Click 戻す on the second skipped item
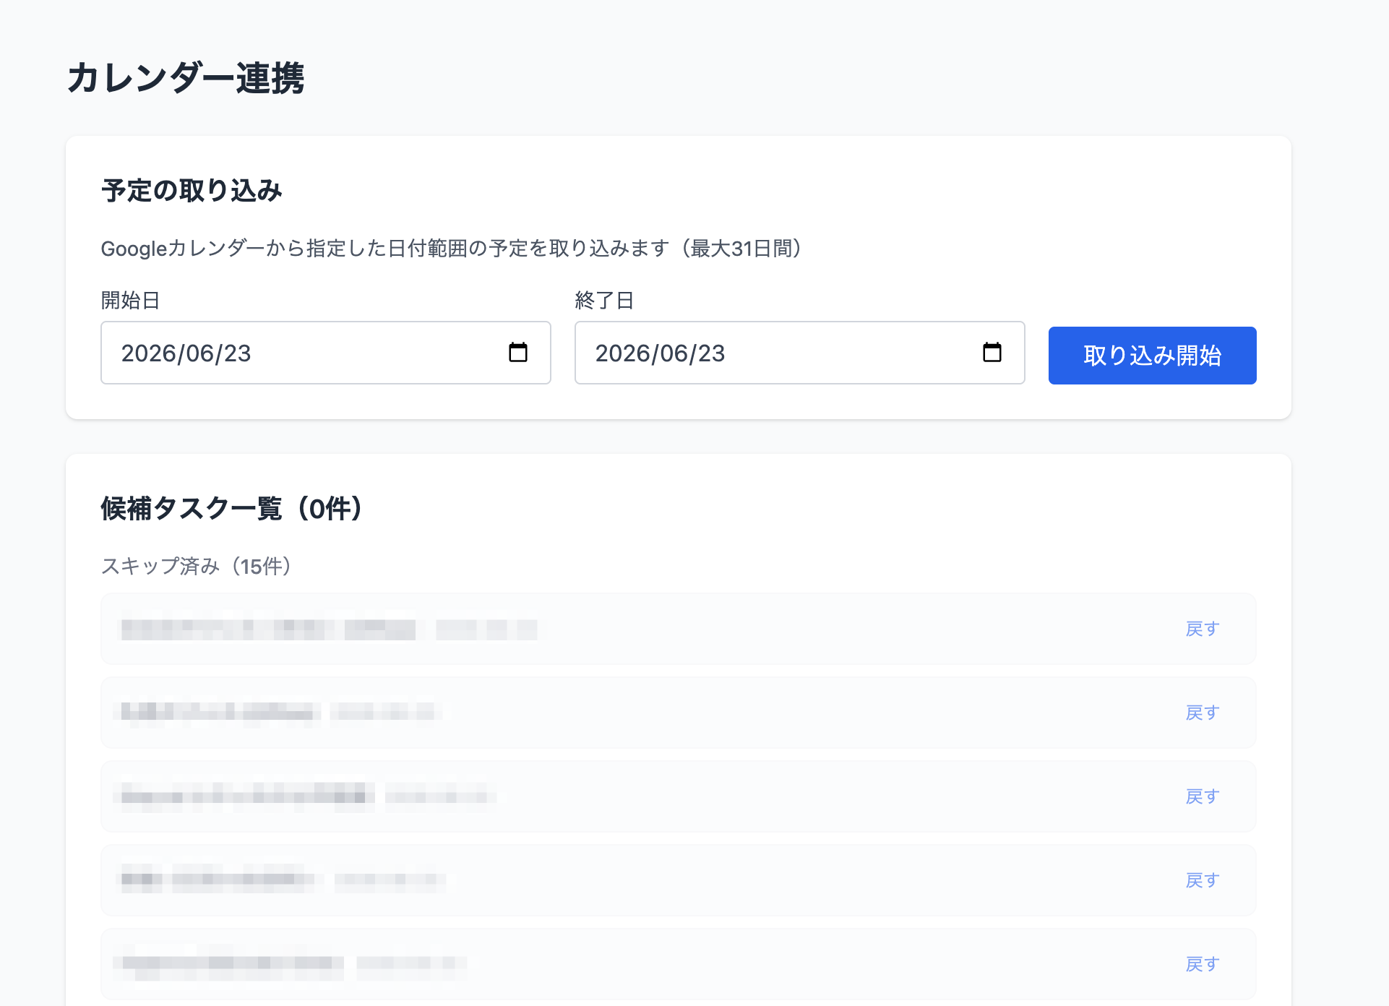 click(1203, 713)
